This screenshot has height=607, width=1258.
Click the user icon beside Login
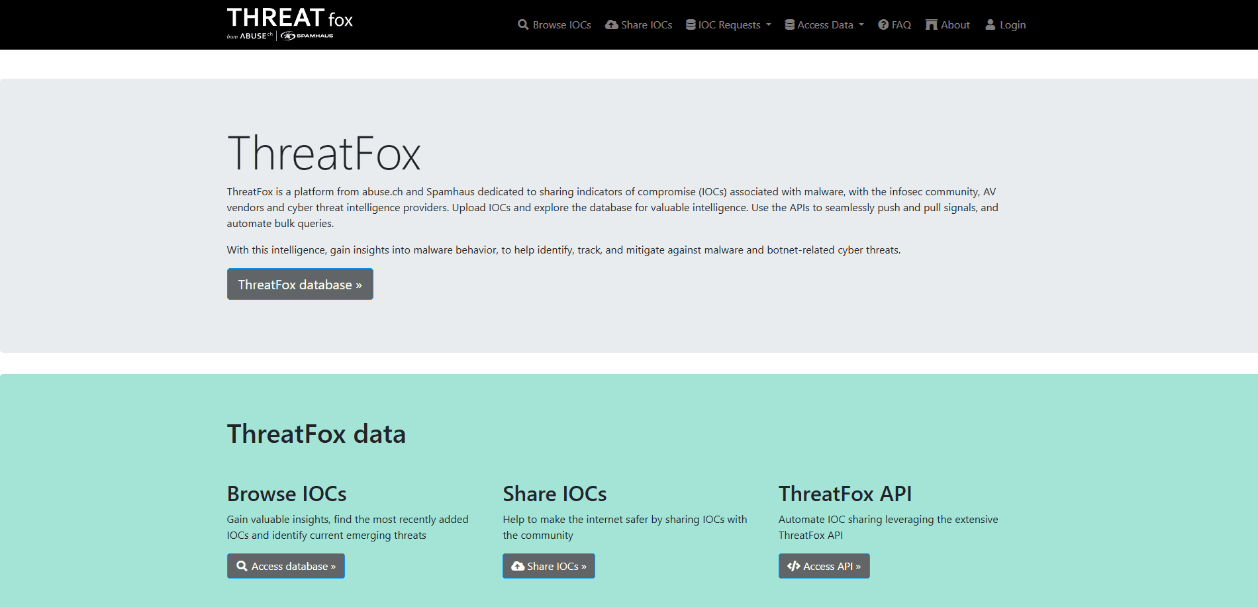click(x=991, y=24)
